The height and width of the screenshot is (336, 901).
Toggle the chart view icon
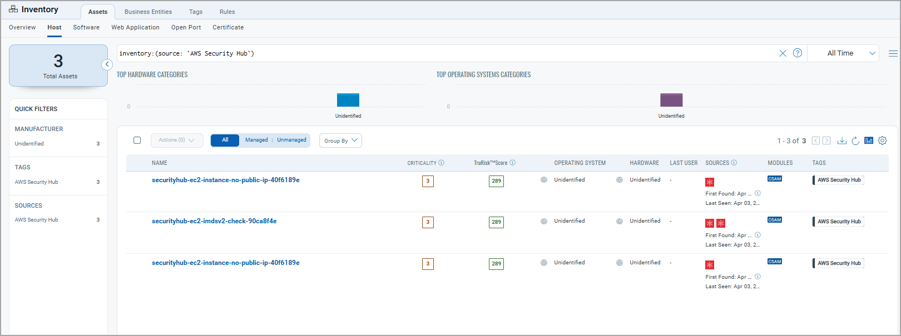[x=869, y=141]
